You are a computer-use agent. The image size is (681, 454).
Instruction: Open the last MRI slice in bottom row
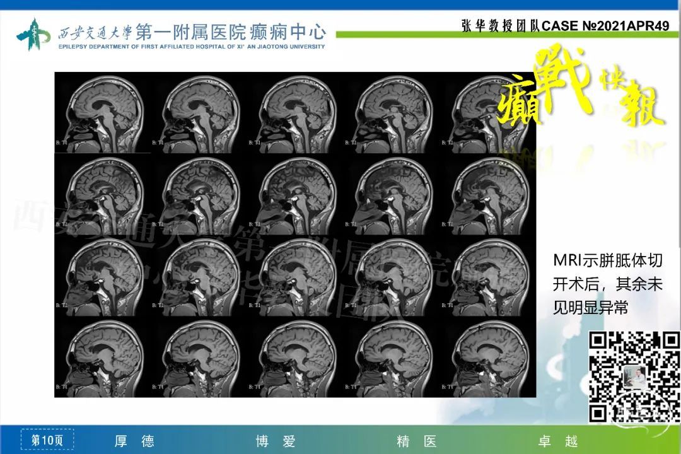coord(489,358)
